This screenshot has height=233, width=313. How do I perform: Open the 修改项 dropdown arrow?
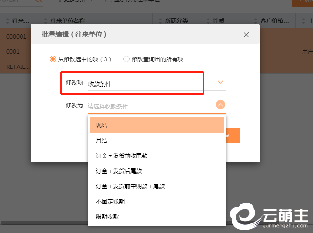[220, 82]
